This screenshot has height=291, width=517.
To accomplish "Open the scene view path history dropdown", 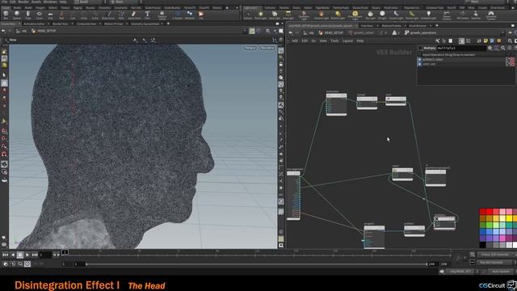I will point(246,31).
